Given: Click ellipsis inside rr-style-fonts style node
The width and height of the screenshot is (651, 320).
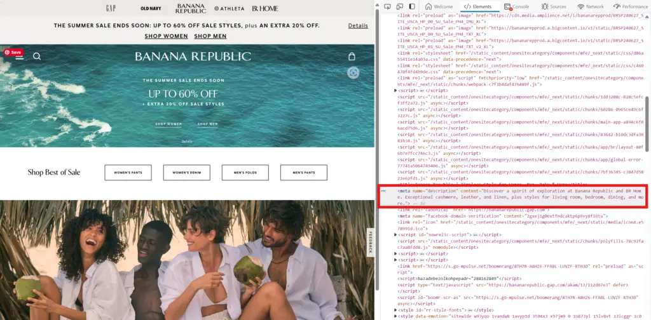Looking at the screenshot, I should (x=470, y=310).
